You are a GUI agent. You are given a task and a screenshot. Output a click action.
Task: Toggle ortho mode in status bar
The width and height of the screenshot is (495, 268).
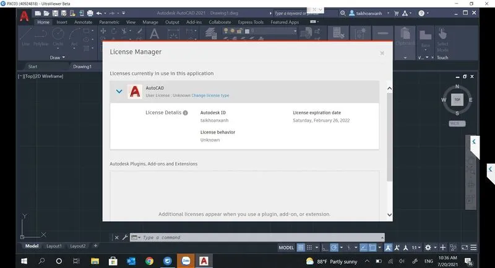click(x=325, y=248)
